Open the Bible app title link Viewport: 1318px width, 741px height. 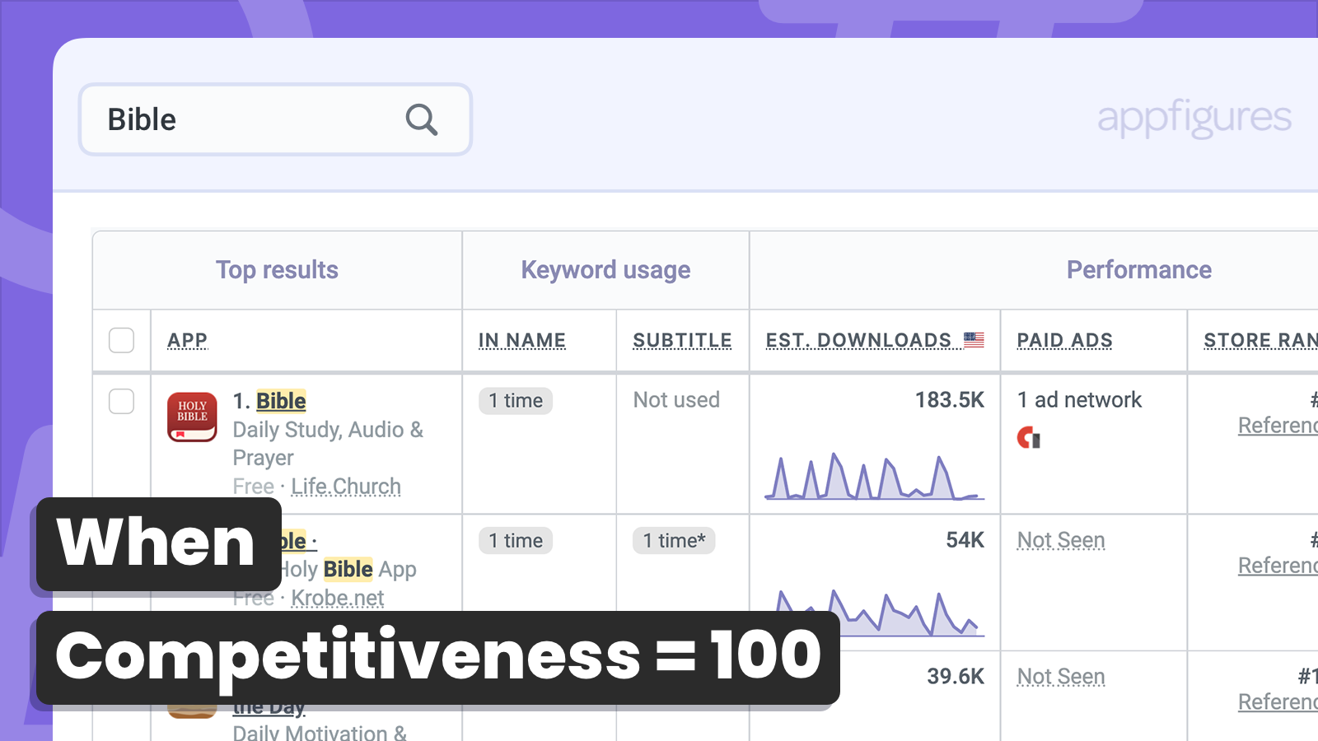tap(281, 401)
